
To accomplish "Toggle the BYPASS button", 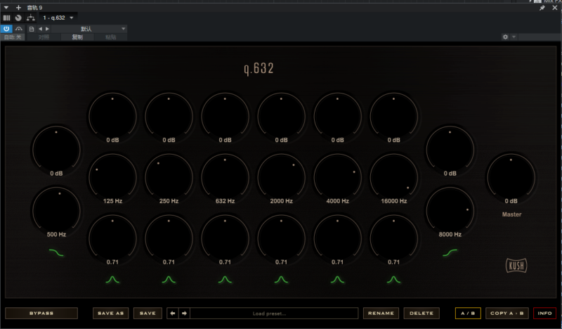I will point(41,313).
